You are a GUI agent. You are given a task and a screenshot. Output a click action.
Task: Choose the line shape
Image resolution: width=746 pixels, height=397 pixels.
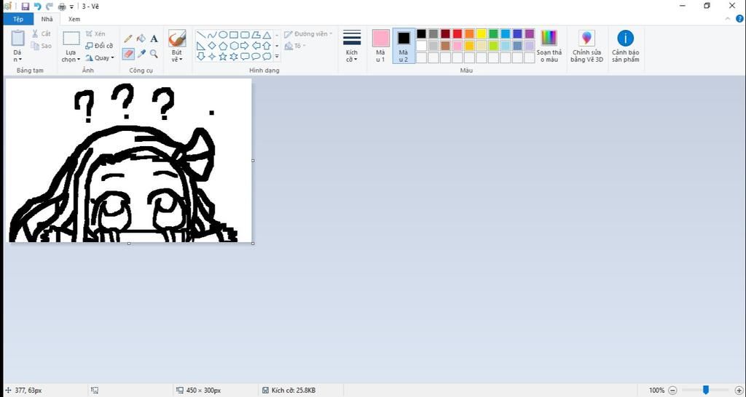(201, 35)
